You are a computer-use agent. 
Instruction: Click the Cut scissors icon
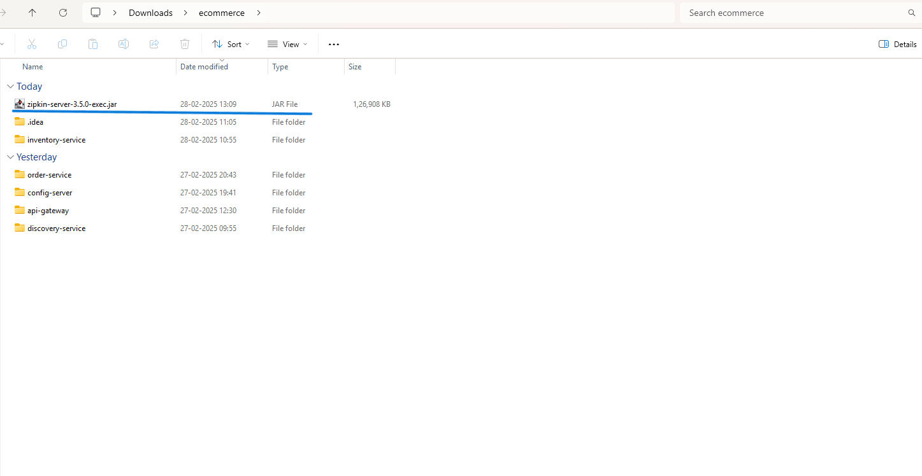pyautogui.click(x=32, y=44)
